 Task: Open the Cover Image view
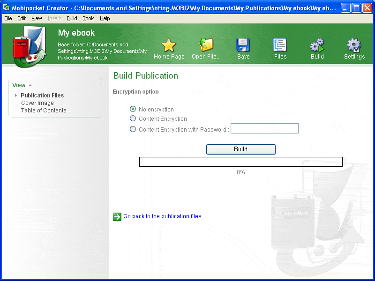click(37, 103)
